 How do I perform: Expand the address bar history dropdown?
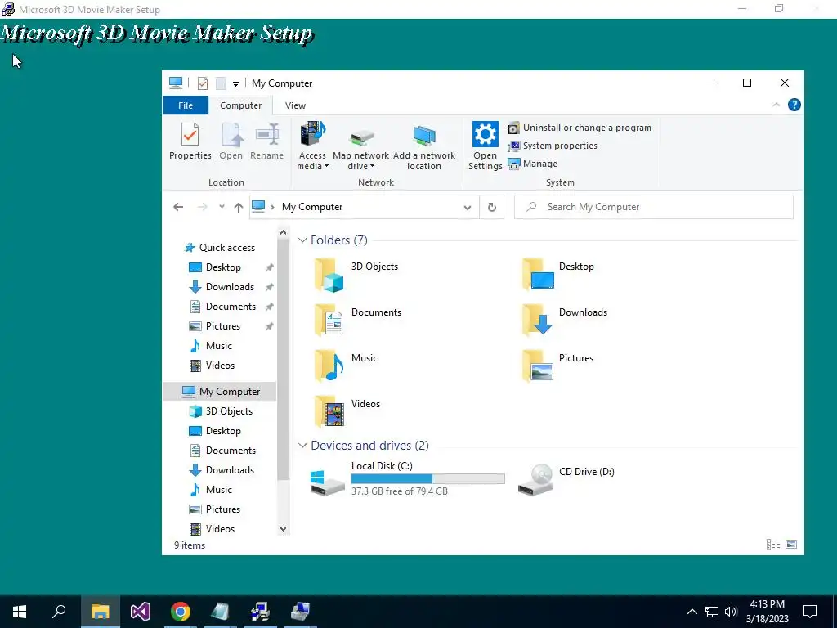tap(467, 207)
